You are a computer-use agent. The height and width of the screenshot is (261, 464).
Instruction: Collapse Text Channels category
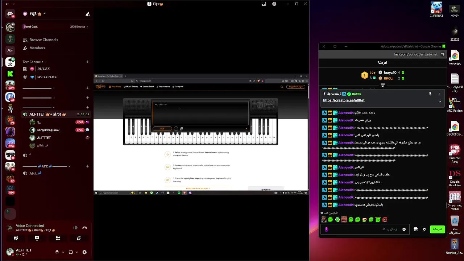tap(34, 62)
